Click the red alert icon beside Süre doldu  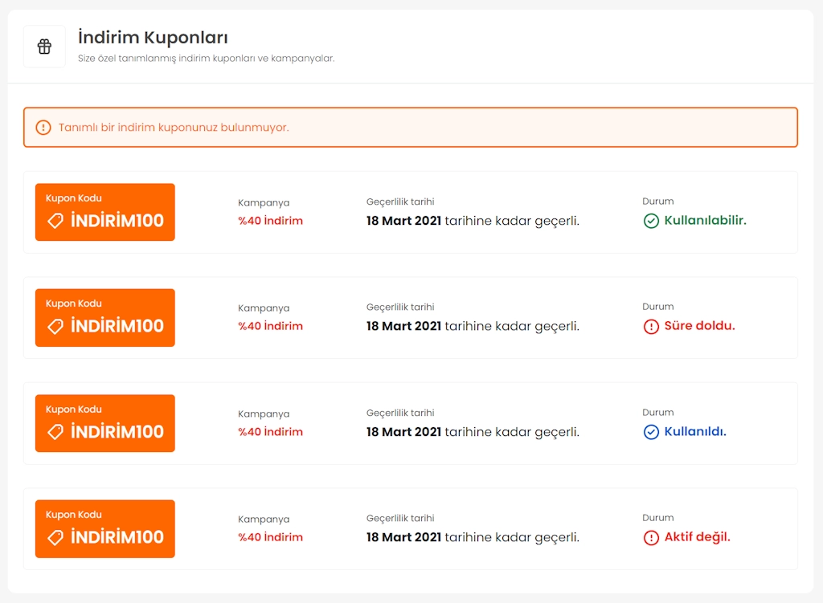pyautogui.click(x=651, y=327)
